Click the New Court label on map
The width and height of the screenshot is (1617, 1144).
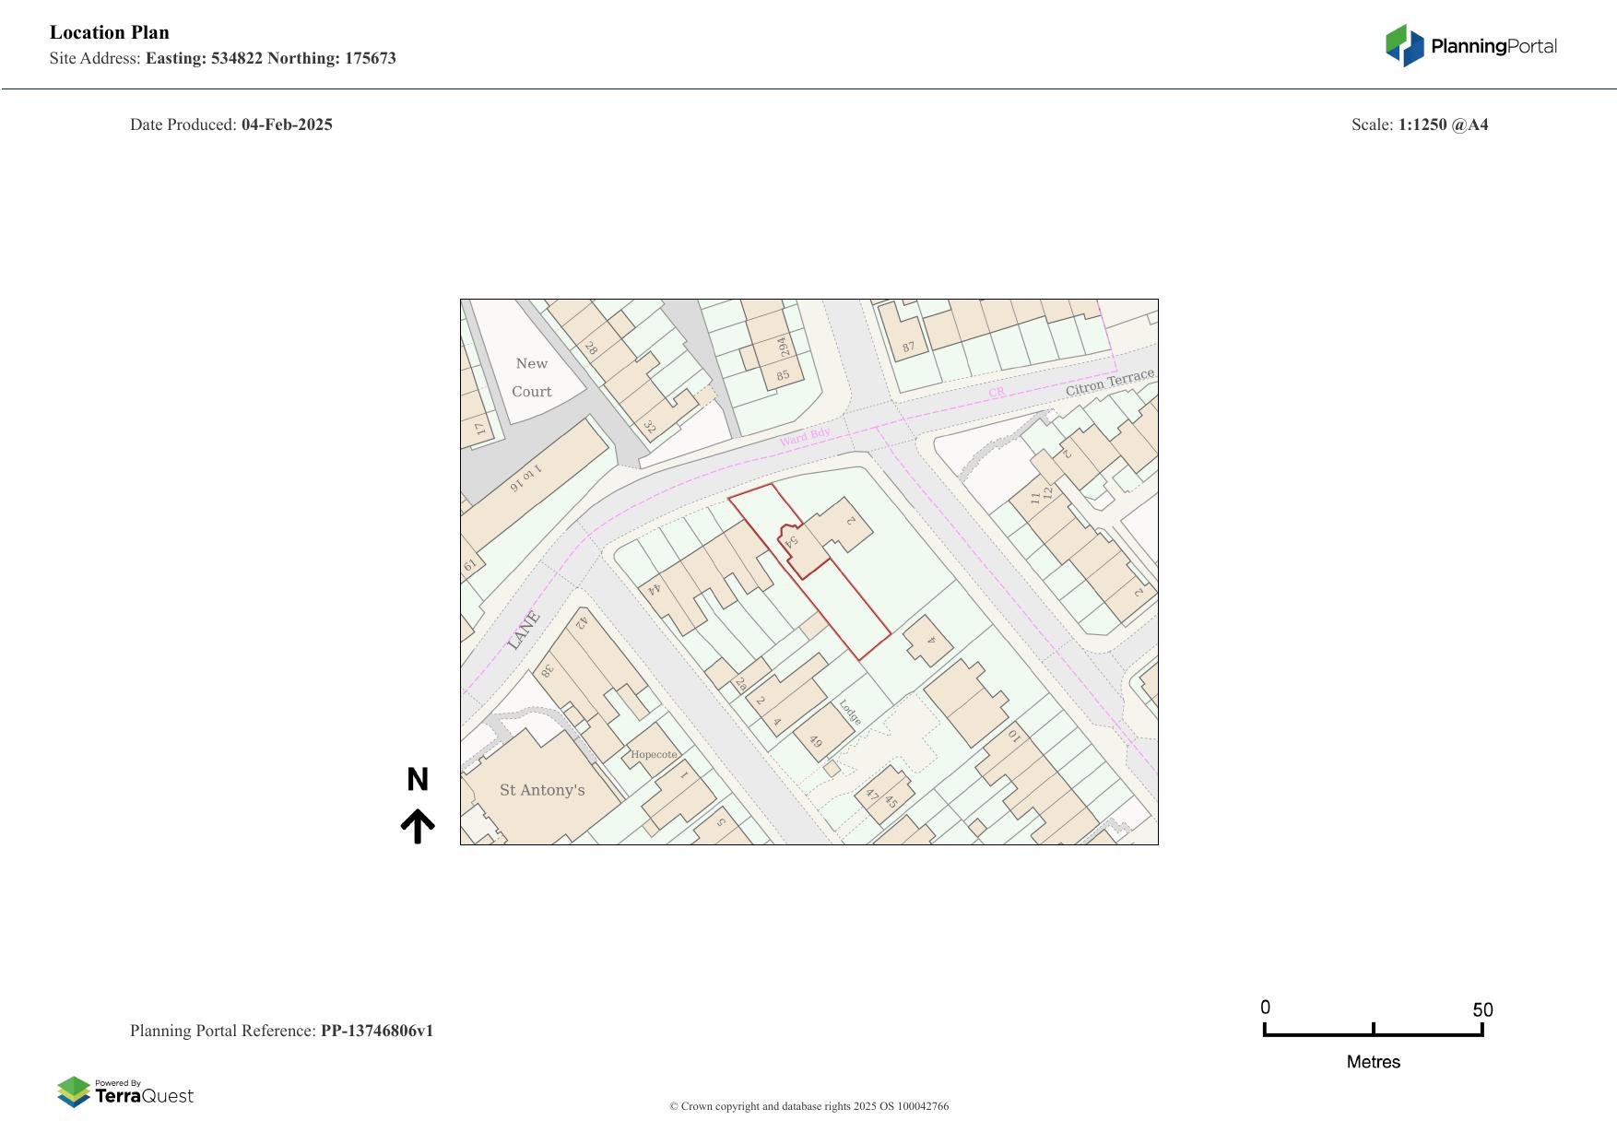[532, 377]
